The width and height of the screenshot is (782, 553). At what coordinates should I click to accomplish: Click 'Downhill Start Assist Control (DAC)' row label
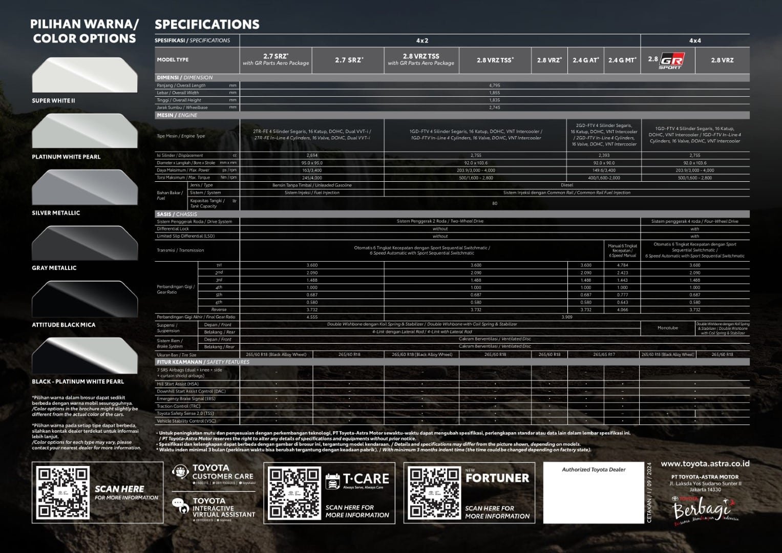point(191,391)
